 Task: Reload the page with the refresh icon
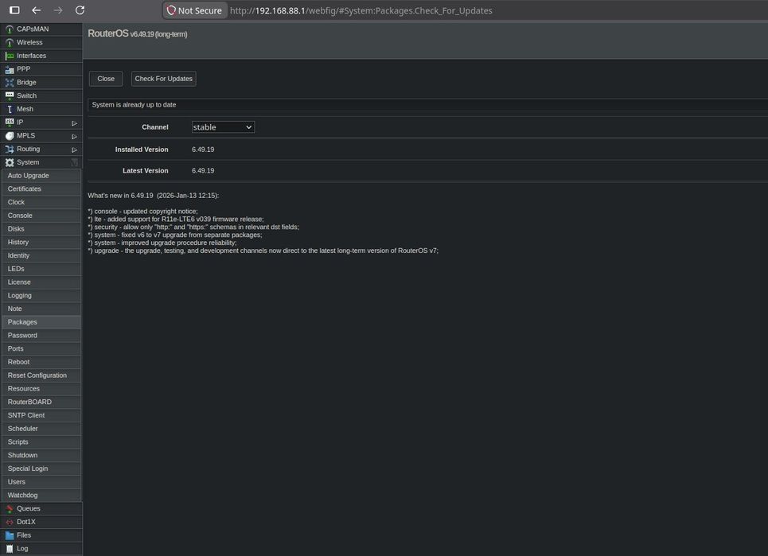tap(80, 10)
